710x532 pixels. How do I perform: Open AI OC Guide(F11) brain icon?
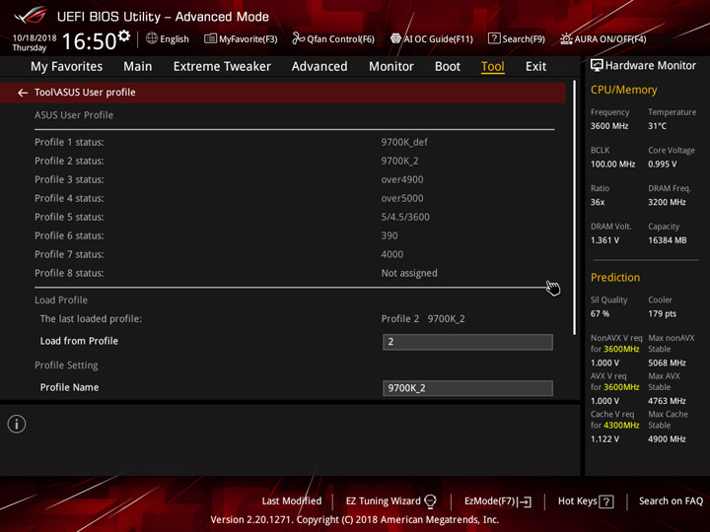pyautogui.click(x=395, y=38)
